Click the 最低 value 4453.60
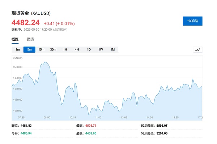217x144 pixels. click(91, 134)
